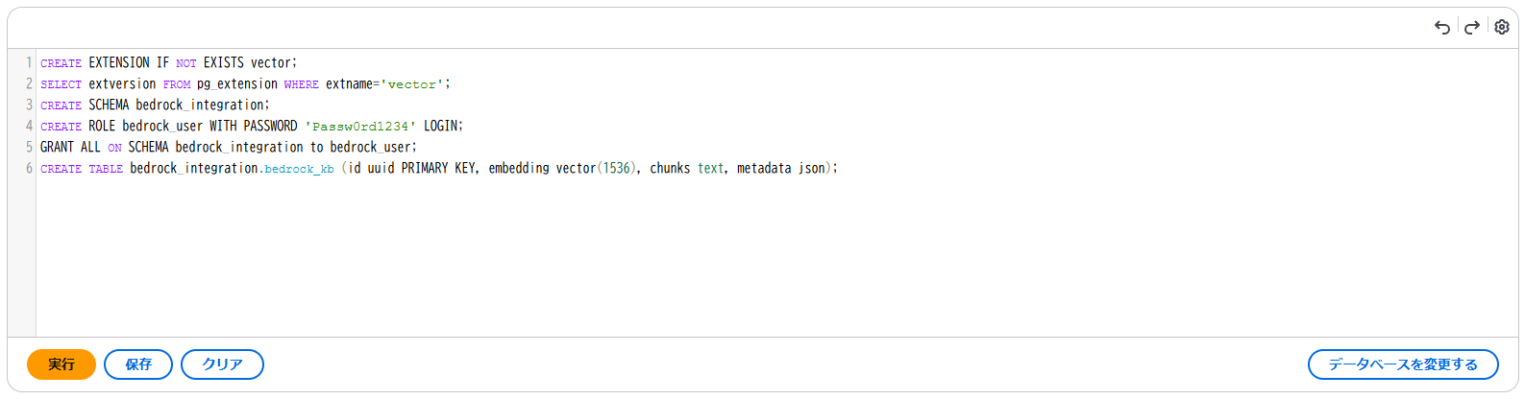The width and height of the screenshot is (1525, 399).
Task: Click the 'Passw0rd1234' password string
Action: [x=360, y=127]
